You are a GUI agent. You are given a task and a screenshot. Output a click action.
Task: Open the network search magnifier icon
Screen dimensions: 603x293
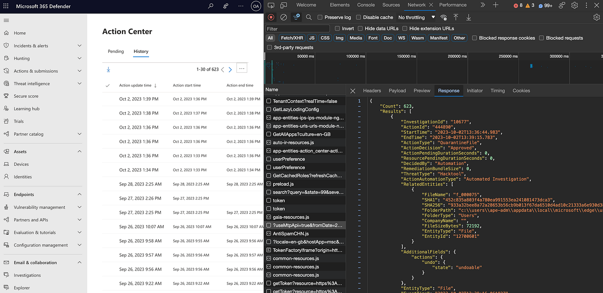tap(309, 17)
